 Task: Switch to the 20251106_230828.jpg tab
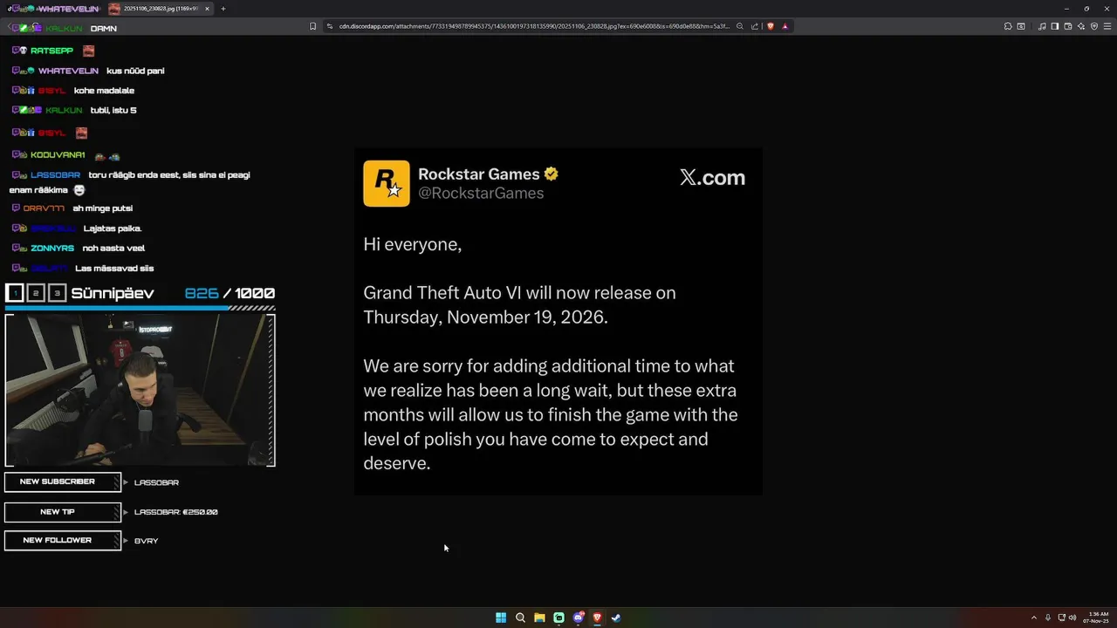click(x=161, y=9)
